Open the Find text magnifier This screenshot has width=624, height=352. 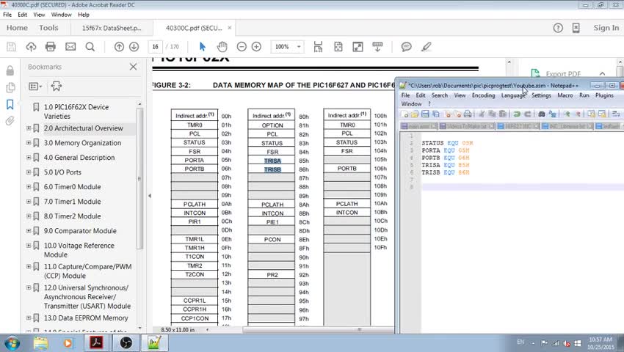[x=90, y=47]
